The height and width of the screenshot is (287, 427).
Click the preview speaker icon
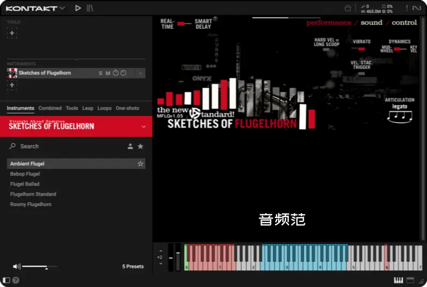(x=17, y=266)
